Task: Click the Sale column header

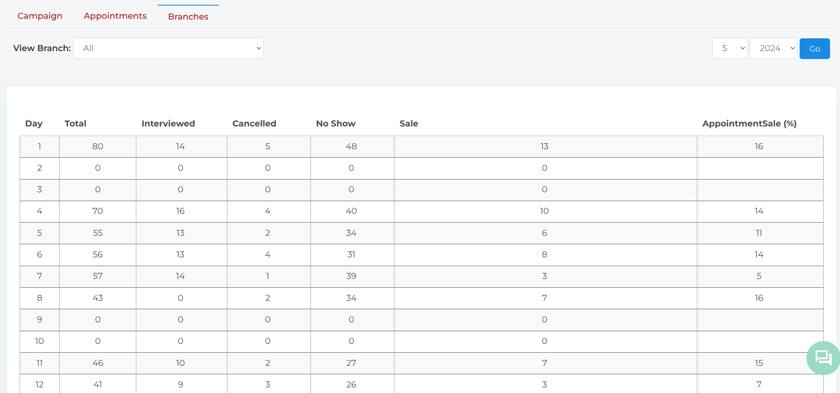Action: pos(409,124)
